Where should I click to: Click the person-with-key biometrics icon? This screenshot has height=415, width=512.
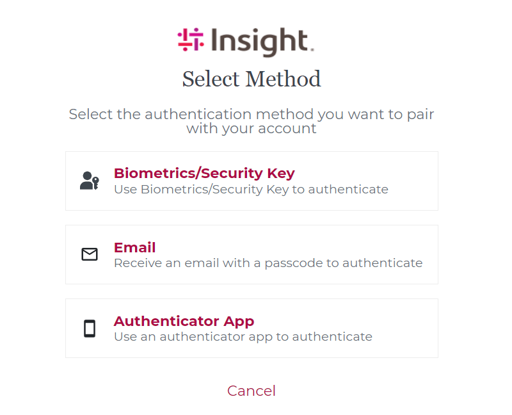coord(90,181)
